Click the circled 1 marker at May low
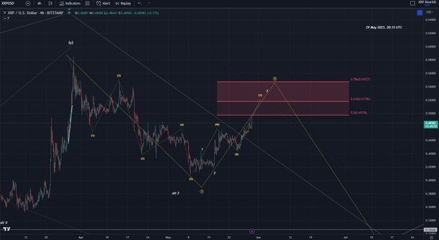 click(201, 192)
